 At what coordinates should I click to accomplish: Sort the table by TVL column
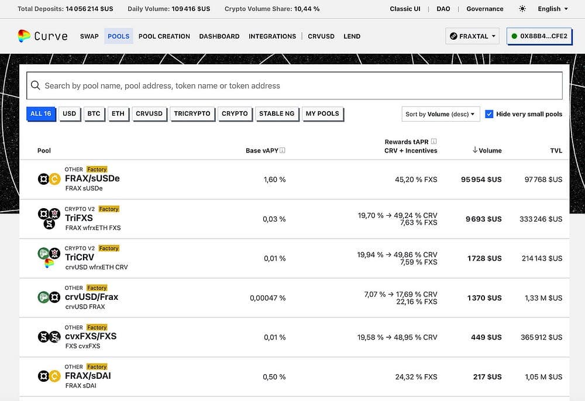point(556,151)
